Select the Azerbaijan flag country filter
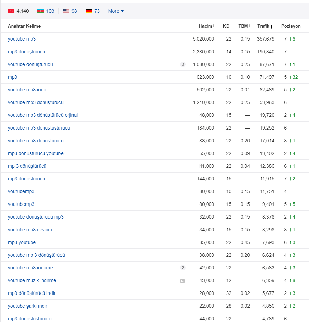The image size is (309, 322). (41, 11)
